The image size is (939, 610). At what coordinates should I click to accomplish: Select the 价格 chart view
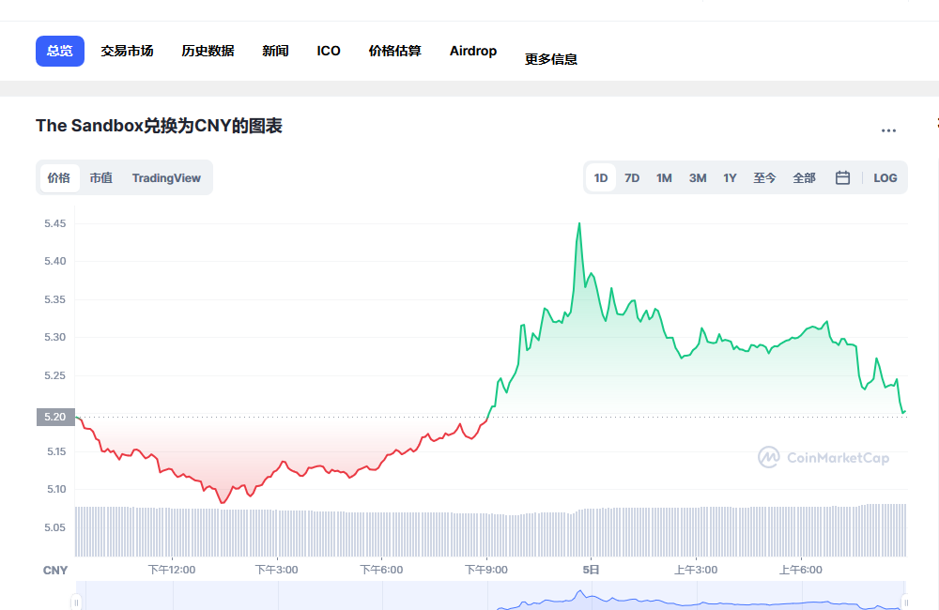[x=58, y=177]
